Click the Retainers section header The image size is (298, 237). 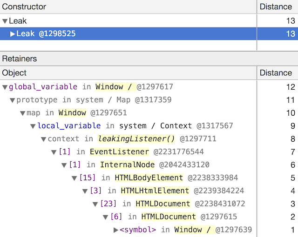coord(20,59)
